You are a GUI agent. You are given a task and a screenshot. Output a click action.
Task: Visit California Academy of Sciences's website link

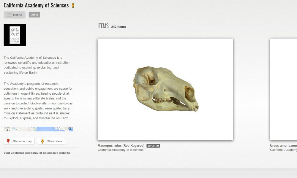[36, 153]
